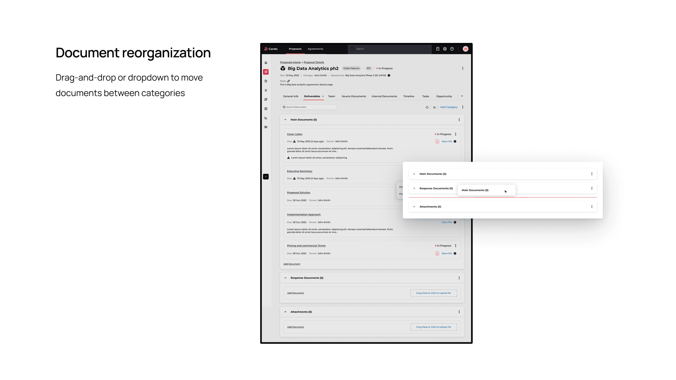Click the upload icon beside Add Category
This screenshot has height=380, width=676.
427,107
